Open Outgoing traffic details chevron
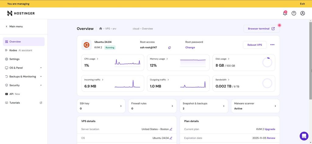Viewport: 312px width, 144px height. [x=168, y=80]
